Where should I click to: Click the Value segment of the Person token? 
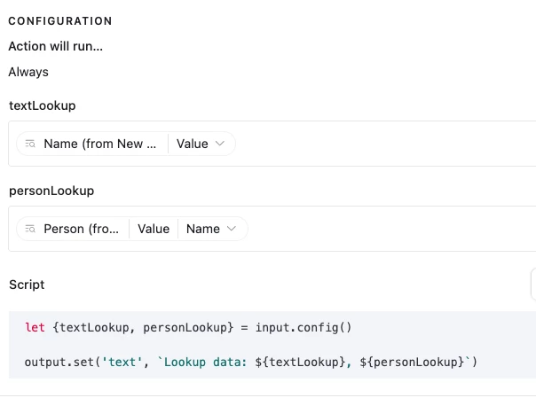tap(154, 229)
